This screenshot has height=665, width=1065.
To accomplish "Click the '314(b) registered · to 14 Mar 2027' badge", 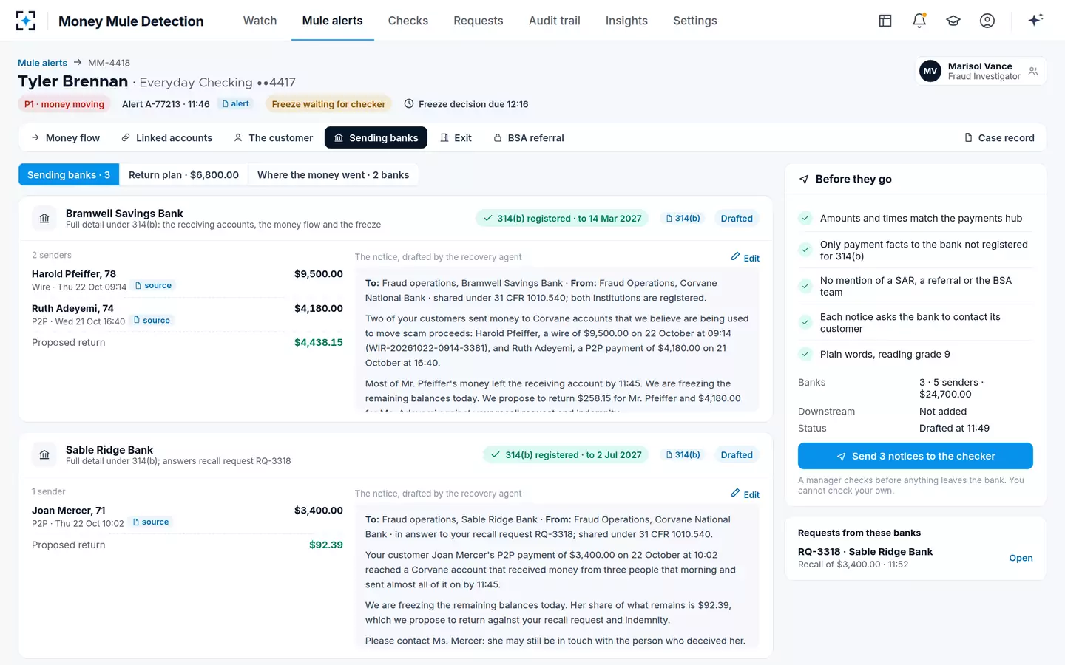I will pos(562,219).
